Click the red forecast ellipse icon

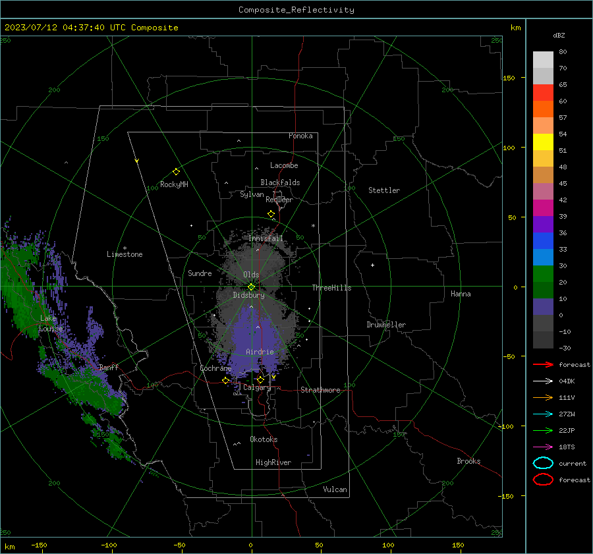[x=543, y=480]
